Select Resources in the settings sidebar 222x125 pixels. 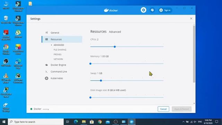[62, 39]
